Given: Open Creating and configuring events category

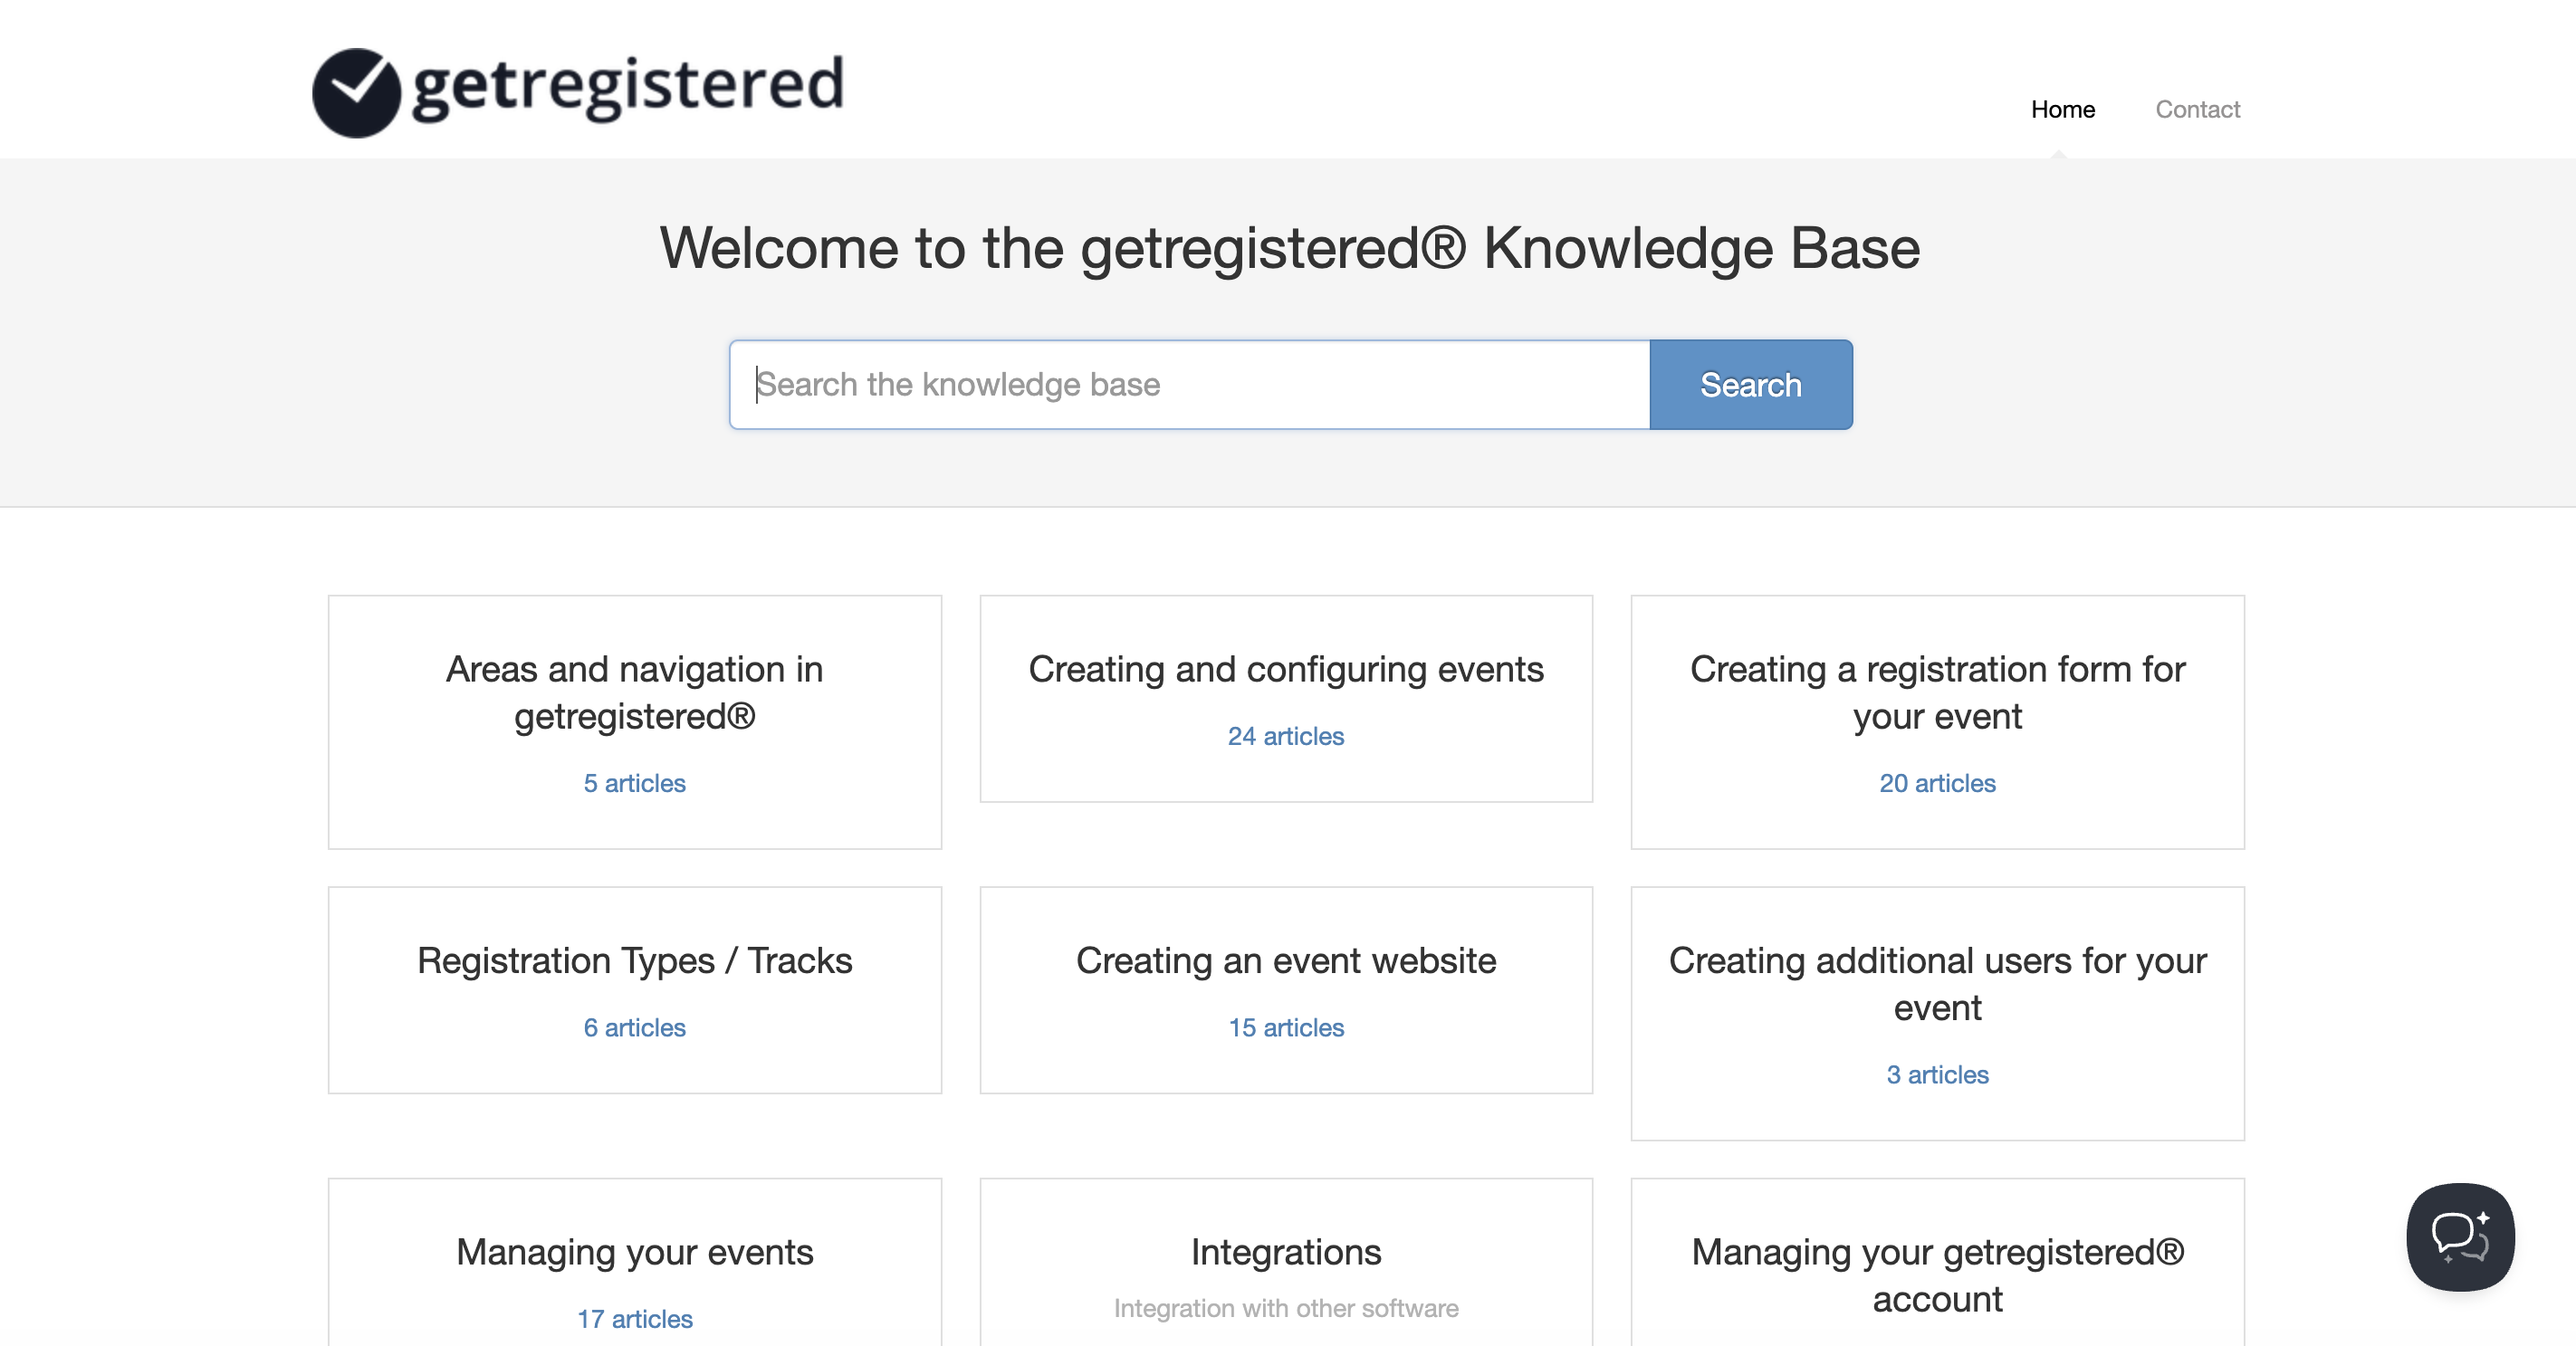Looking at the screenshot, I should pyautogui.click(x=1285, y=669).
